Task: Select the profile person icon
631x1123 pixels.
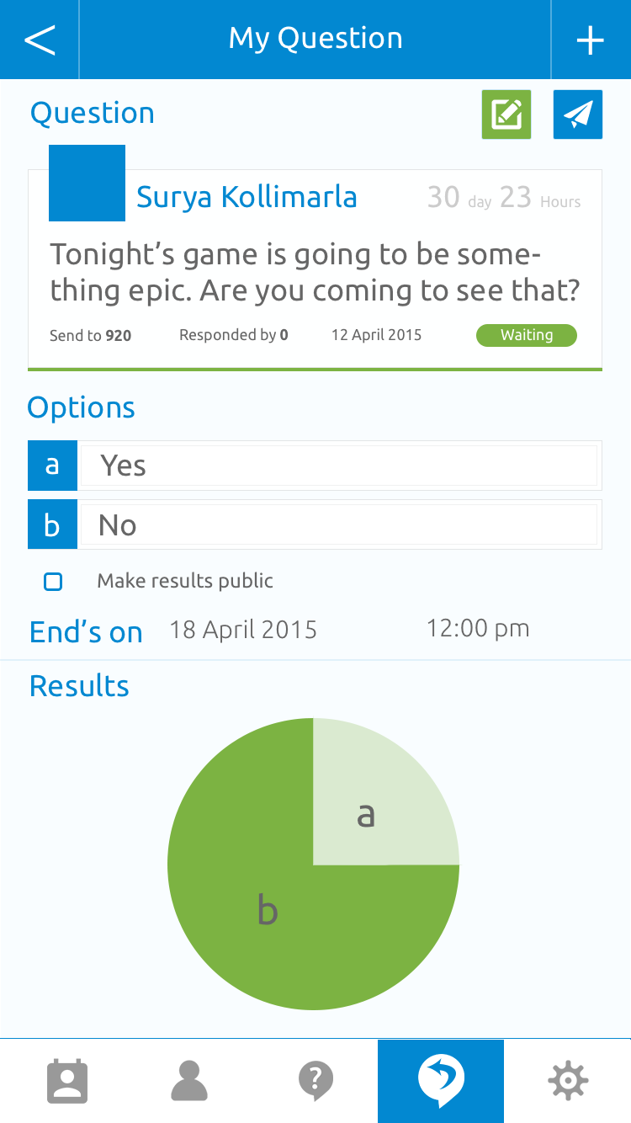Action: coord(189,1081)
